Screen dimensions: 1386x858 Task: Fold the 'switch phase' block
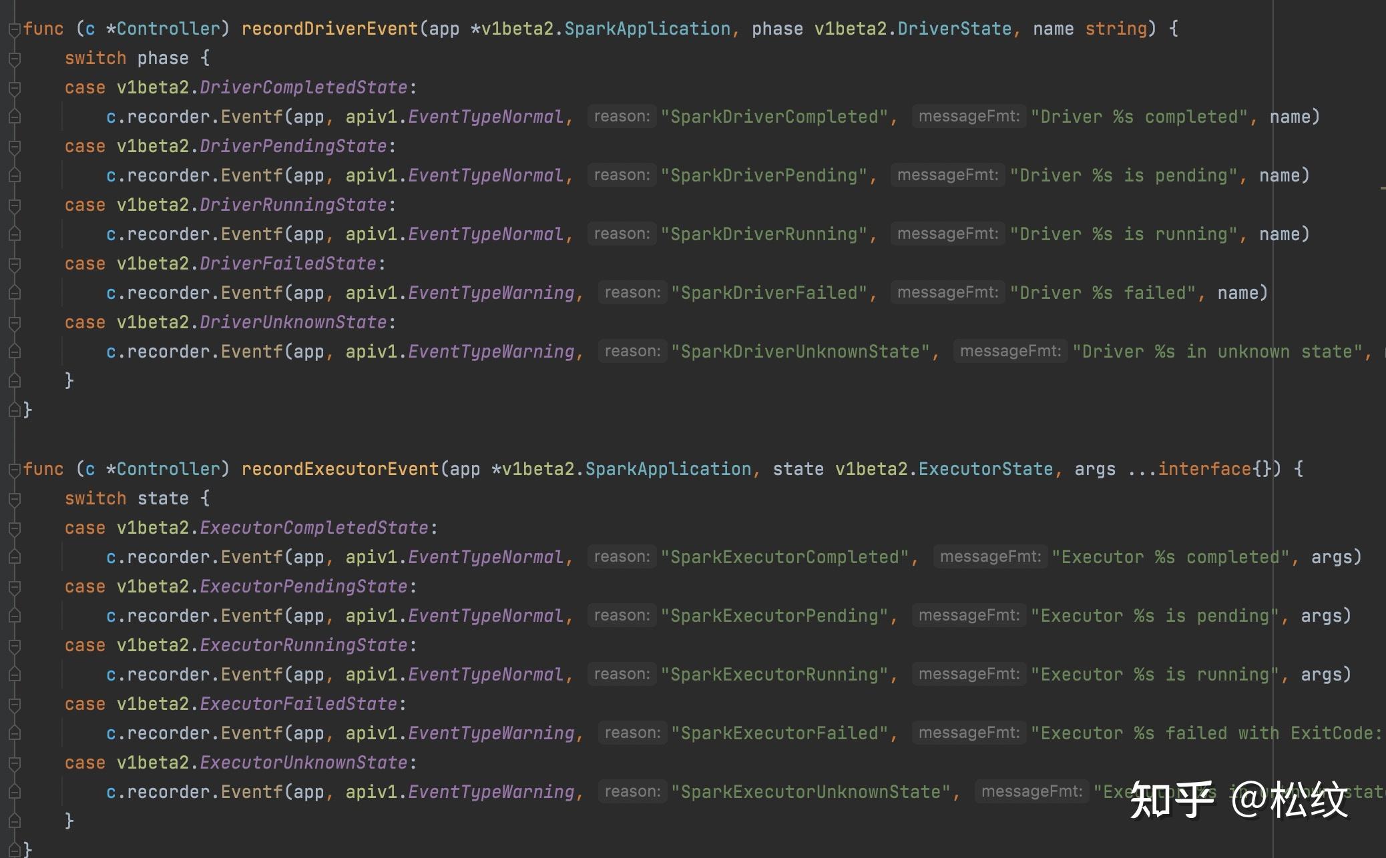(14, 59)
